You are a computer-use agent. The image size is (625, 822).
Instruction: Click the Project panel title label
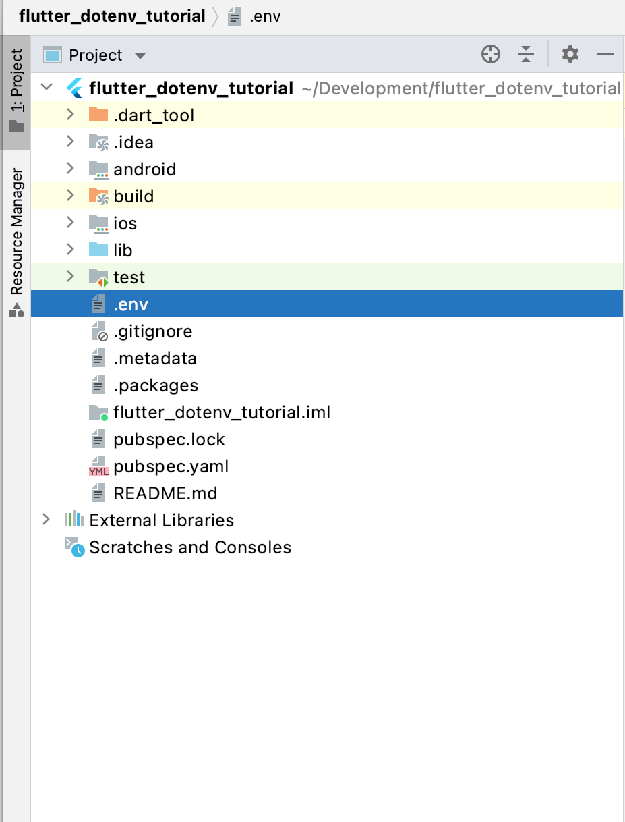(x=96, y=55)
